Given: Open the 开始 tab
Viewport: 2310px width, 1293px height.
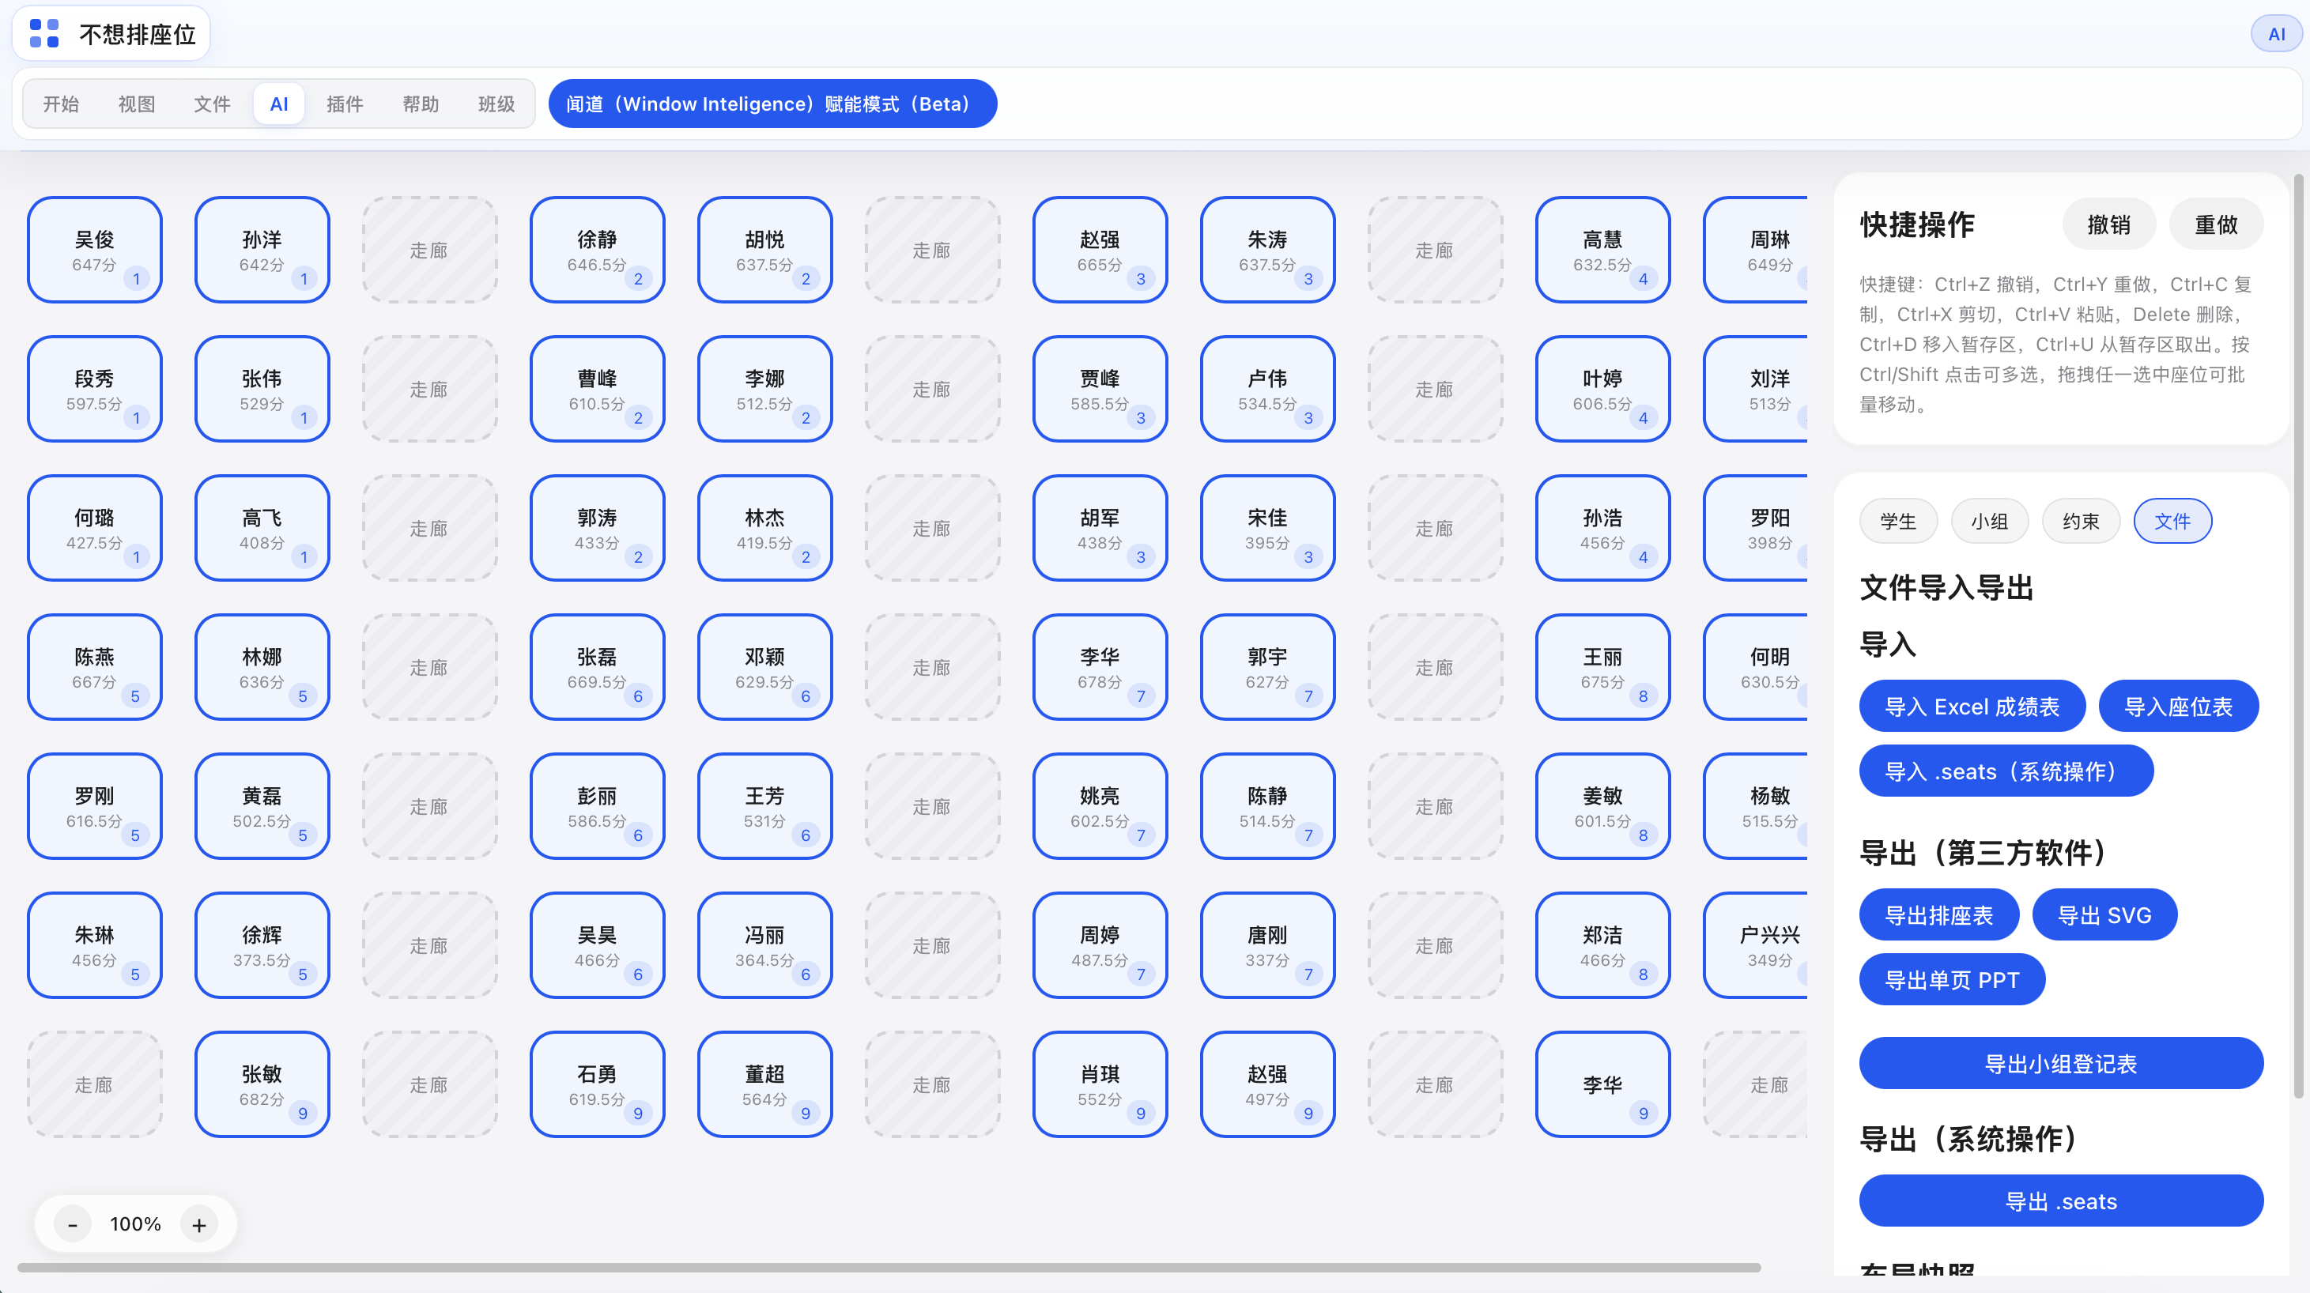Looking at the screenshot, I should [x=61, y=104].
